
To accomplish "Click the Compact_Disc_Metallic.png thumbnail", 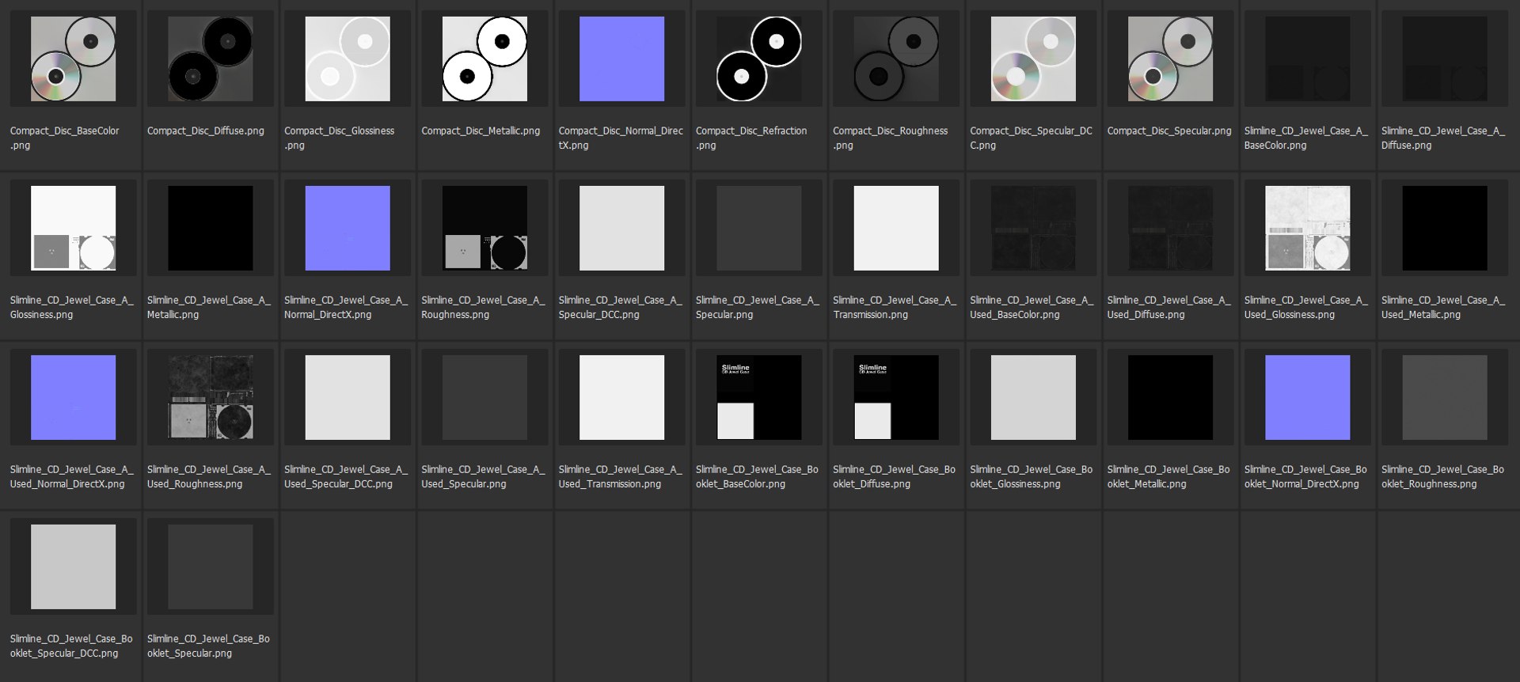I will pyautogui.click(x=484, y=59).
